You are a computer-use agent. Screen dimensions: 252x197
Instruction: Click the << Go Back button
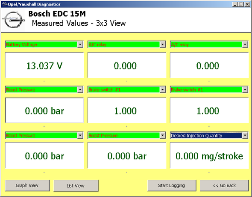click(224, 185)
